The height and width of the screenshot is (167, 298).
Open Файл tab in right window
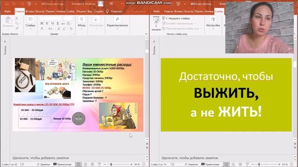(156, 11)
